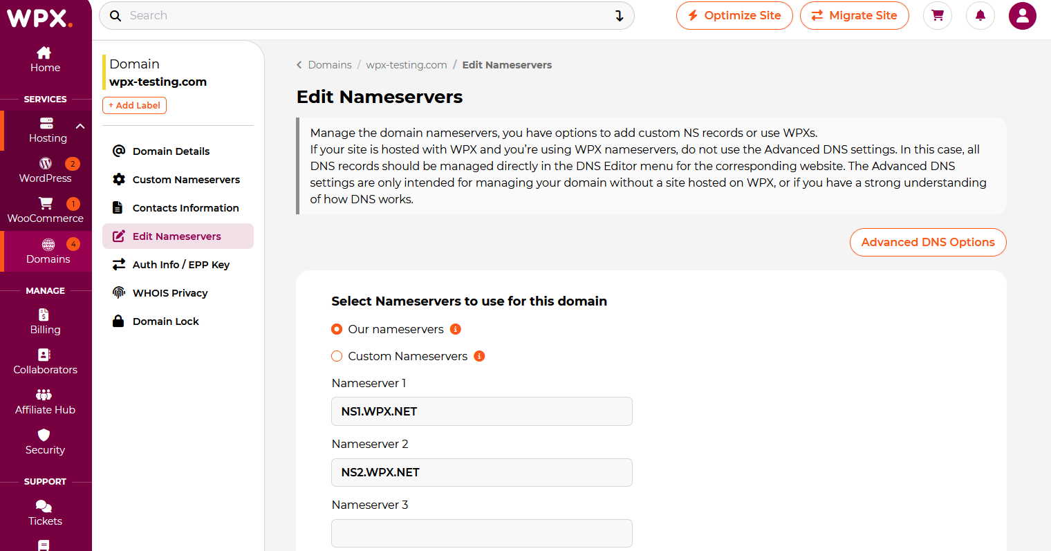
Task: Click the empty Nameserver 3 field
Action: pyautogui.click(x=482, y=533)
